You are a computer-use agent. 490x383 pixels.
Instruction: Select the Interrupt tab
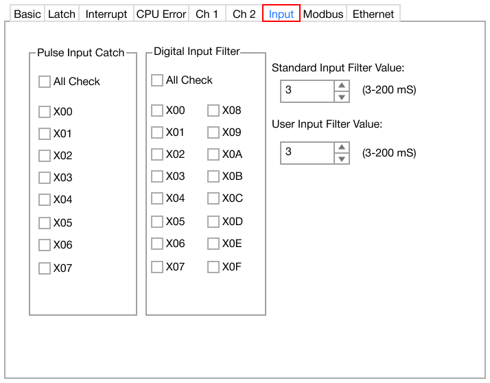tap(106, 14)
